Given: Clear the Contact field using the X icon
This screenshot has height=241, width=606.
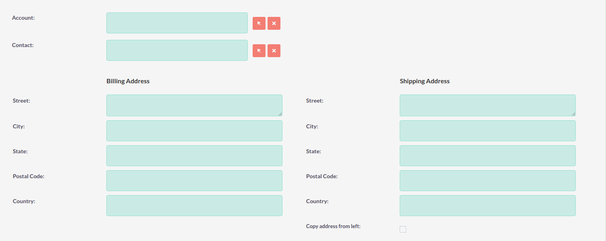Looking at the screenshot, I should (x=274, y=50).
